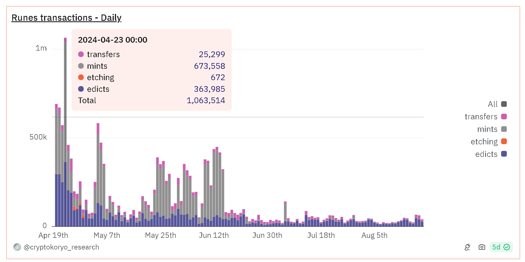Click the May 25th x-axis label
Image resolution: width=525 pixels, height=262 pixels.
pyautogui.click(x=160, y=235)
